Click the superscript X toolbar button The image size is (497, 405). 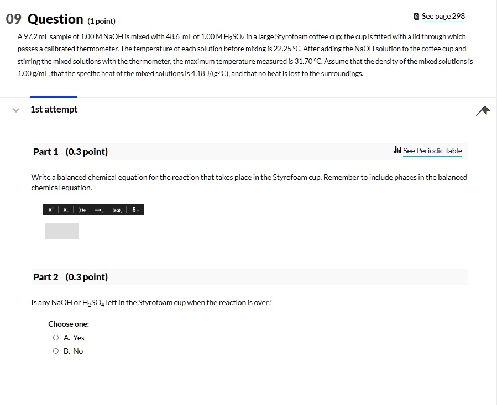pyautogui.click(x=50, y=210)
